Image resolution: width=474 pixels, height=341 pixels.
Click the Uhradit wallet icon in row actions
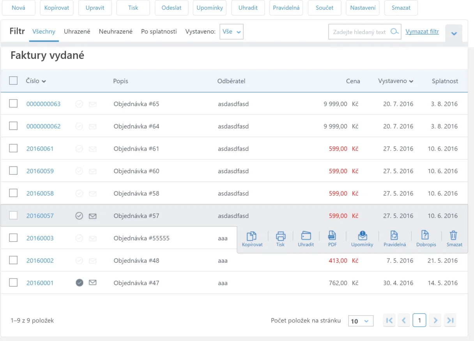(306, 236)
